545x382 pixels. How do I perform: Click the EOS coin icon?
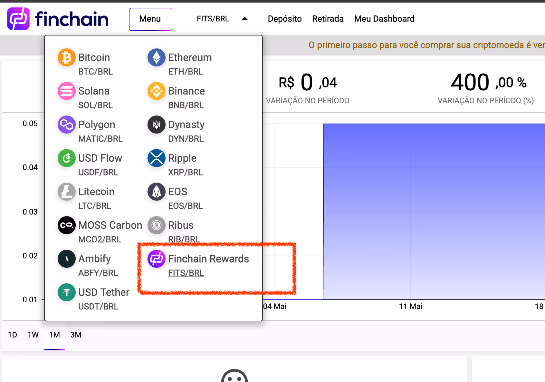157,192
